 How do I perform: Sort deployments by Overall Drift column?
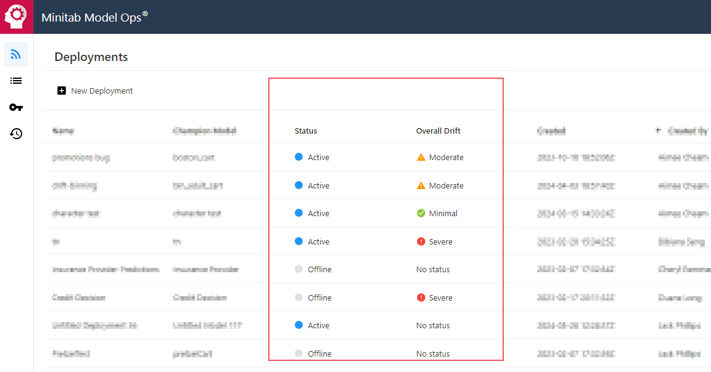438,131
